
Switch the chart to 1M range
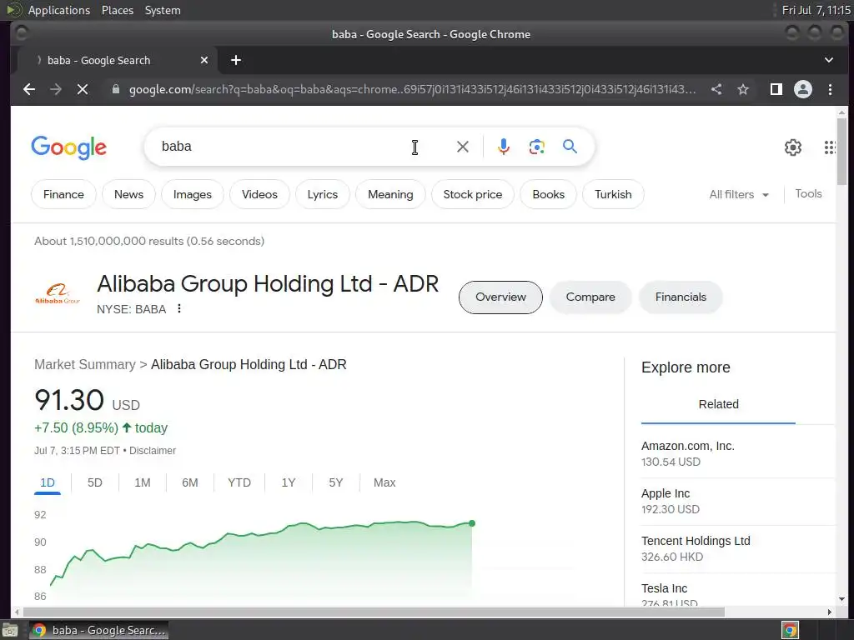[142, 482]
